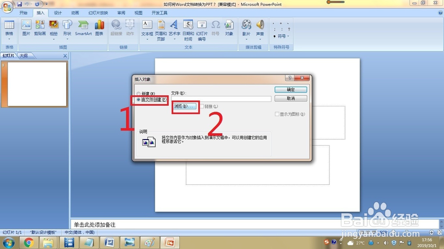This screenshot has height=249, width=444.
Task: Close the slides/outline pane
Action: click(65, 56)
